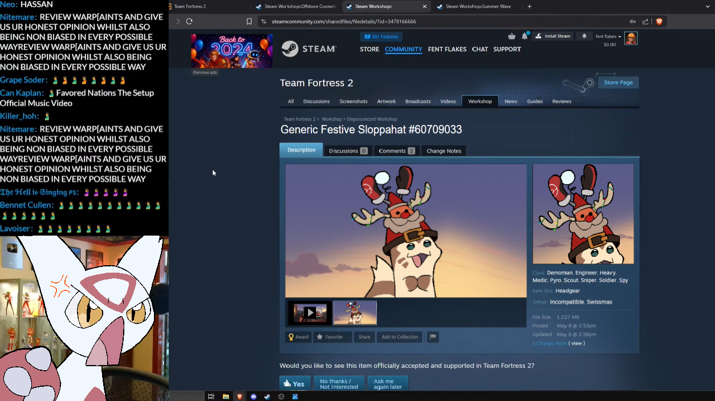Click the Favorite star button
715x401 pixels.
[332, 337]
